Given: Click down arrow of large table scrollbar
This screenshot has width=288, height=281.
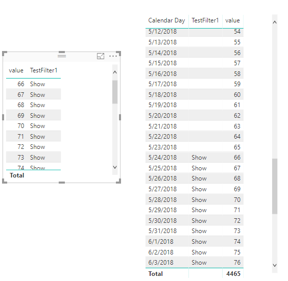Looking at the screenshot, I should click(x=275, y=265).
